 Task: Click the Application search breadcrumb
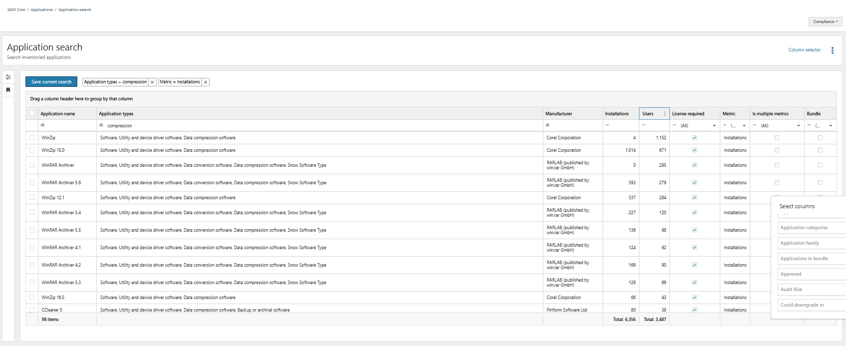tap(75, 9)
